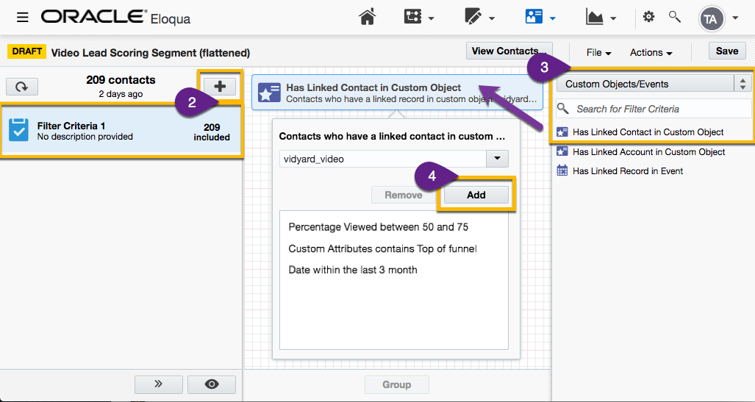Open the TA user avatar
The image size is (755, 402).
click(x=711, y=19)
